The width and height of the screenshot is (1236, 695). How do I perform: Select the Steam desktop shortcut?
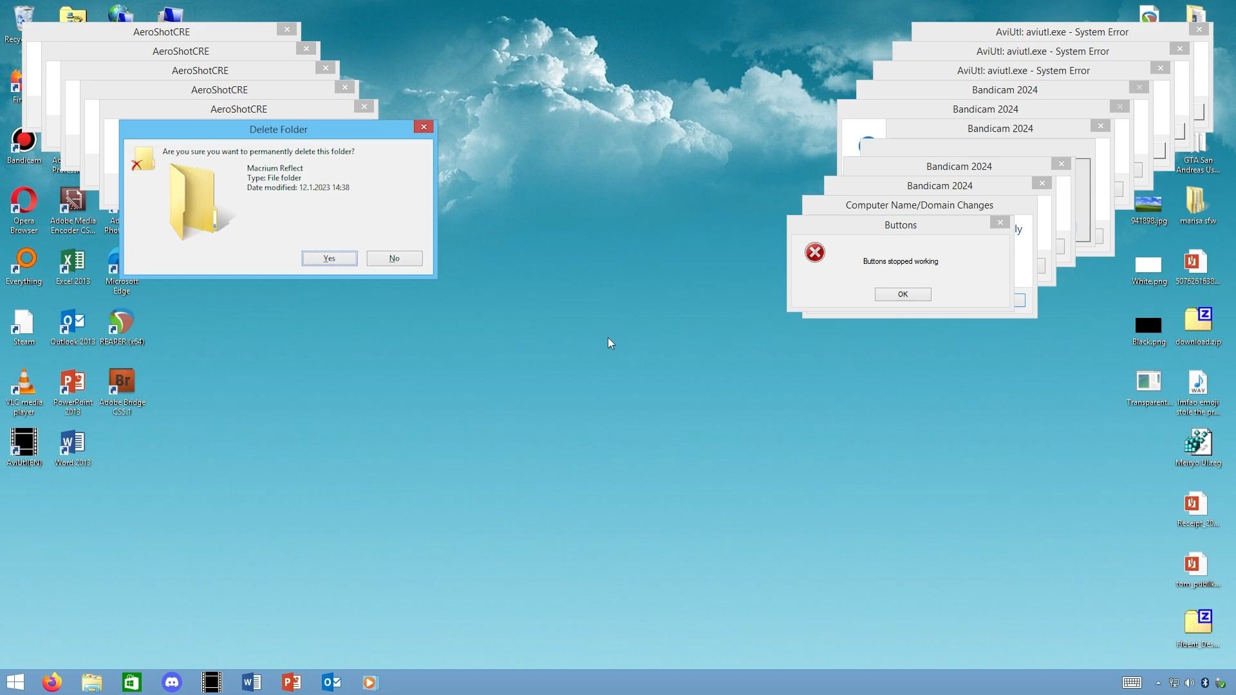(24, 327)
